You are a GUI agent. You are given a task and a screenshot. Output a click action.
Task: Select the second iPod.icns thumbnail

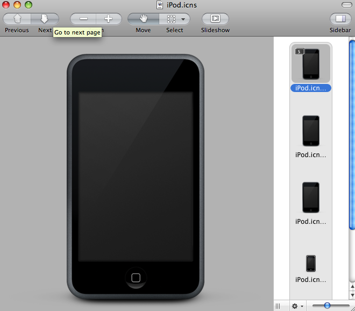[x=311, y=131]
